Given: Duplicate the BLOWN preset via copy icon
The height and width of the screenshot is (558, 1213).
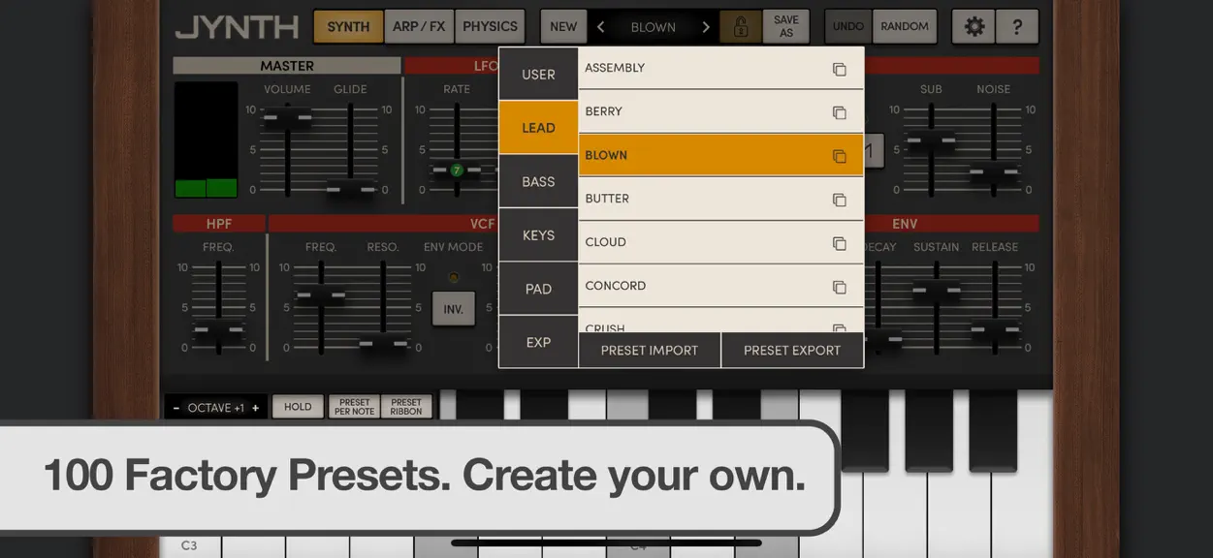Looking at the screenshot, I should tap(840, 156).
